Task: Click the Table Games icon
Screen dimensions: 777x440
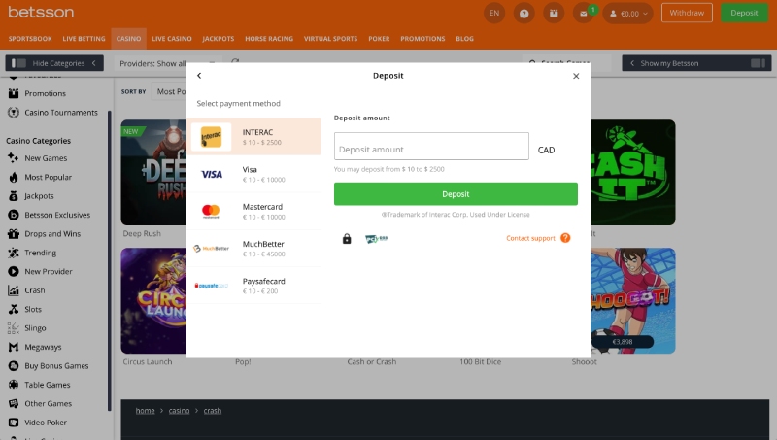Action: 14,385
